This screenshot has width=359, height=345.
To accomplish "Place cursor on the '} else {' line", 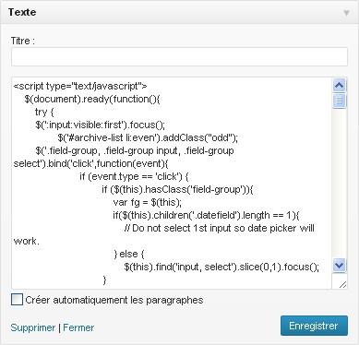I will pos(128,254).
